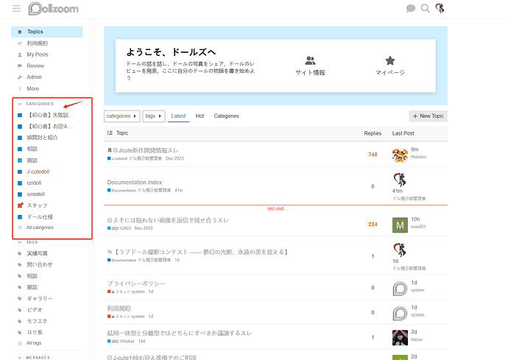Open 結局一体型と分離型 topic
The image size is (508, 360).
pyautogui.click(x=180, y=333)
